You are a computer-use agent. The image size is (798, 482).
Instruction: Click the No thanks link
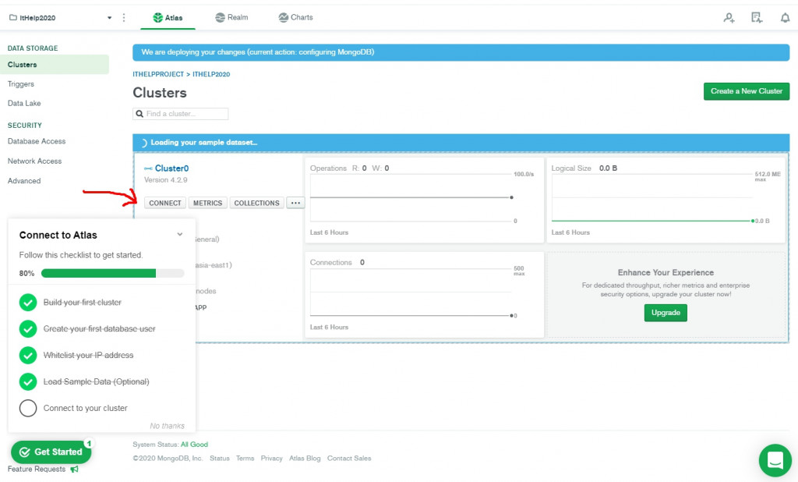click(167, 426)
